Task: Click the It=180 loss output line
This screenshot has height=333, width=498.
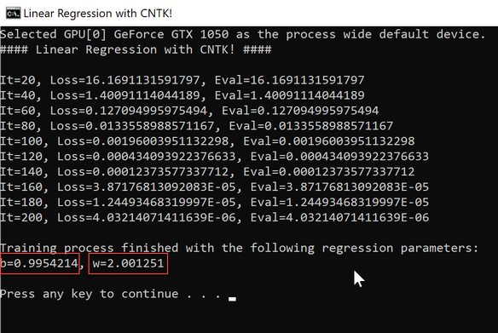Action: [214, 202]
